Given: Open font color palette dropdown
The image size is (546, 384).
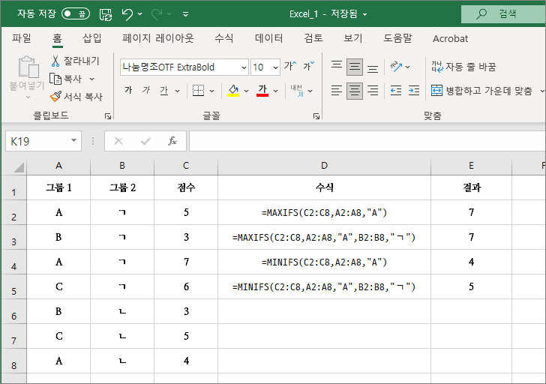Looking at the screenshot, I should pyautogui.click(x=276, y=91).
